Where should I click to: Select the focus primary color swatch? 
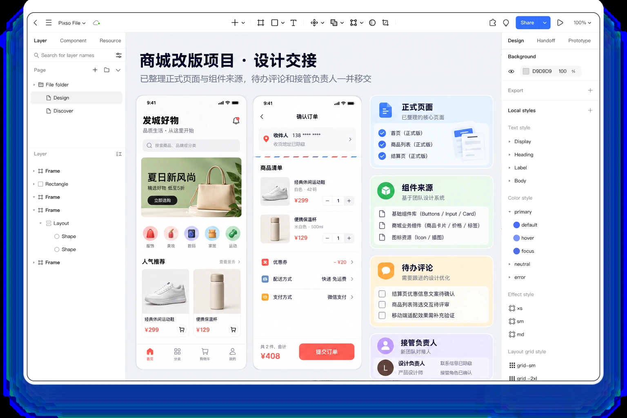516,251
